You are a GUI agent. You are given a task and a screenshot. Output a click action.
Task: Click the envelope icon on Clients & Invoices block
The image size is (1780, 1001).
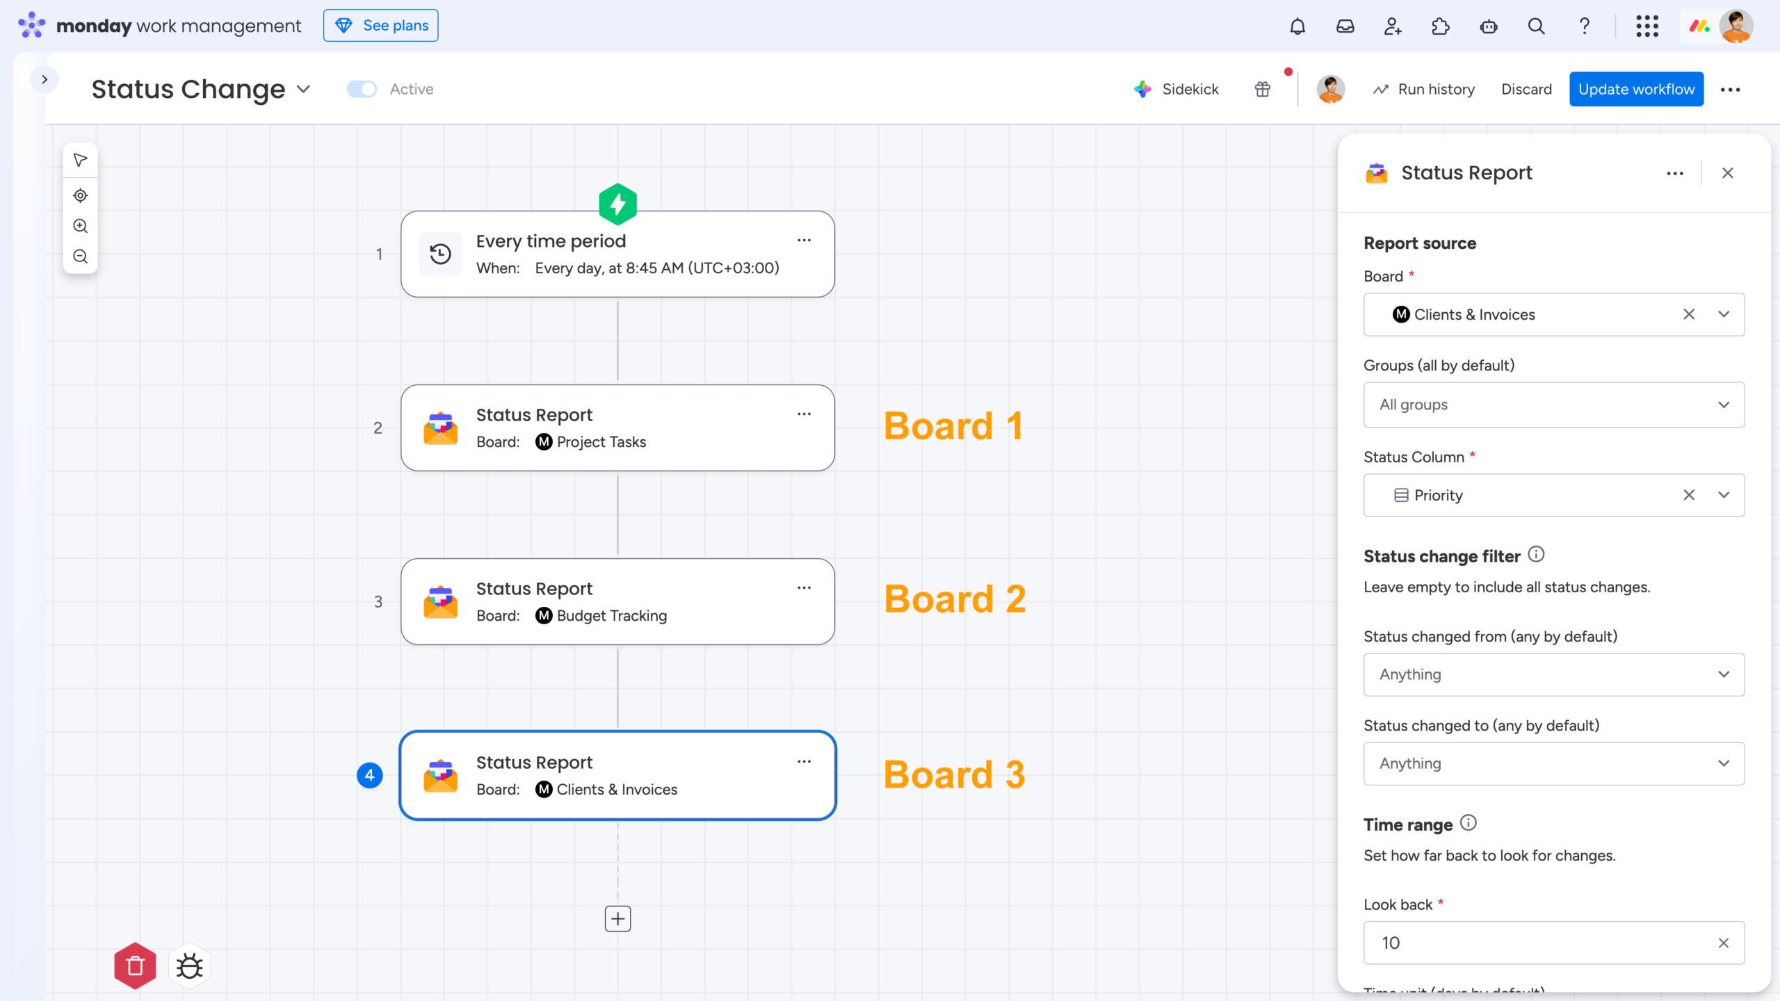click(x=441, y=775)
